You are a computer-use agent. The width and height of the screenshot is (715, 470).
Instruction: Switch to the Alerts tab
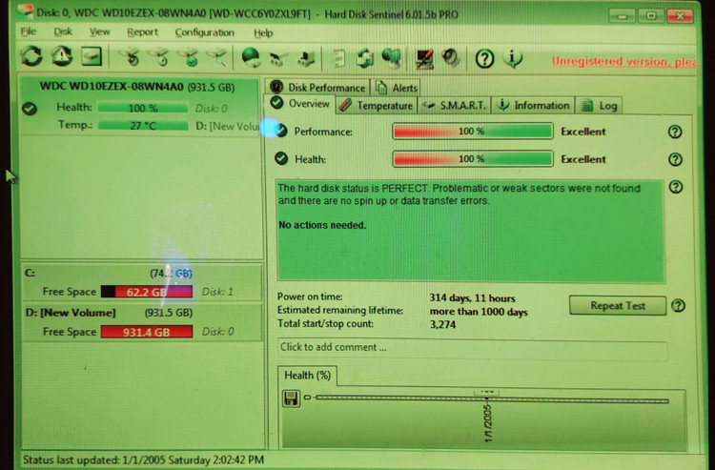397,88
